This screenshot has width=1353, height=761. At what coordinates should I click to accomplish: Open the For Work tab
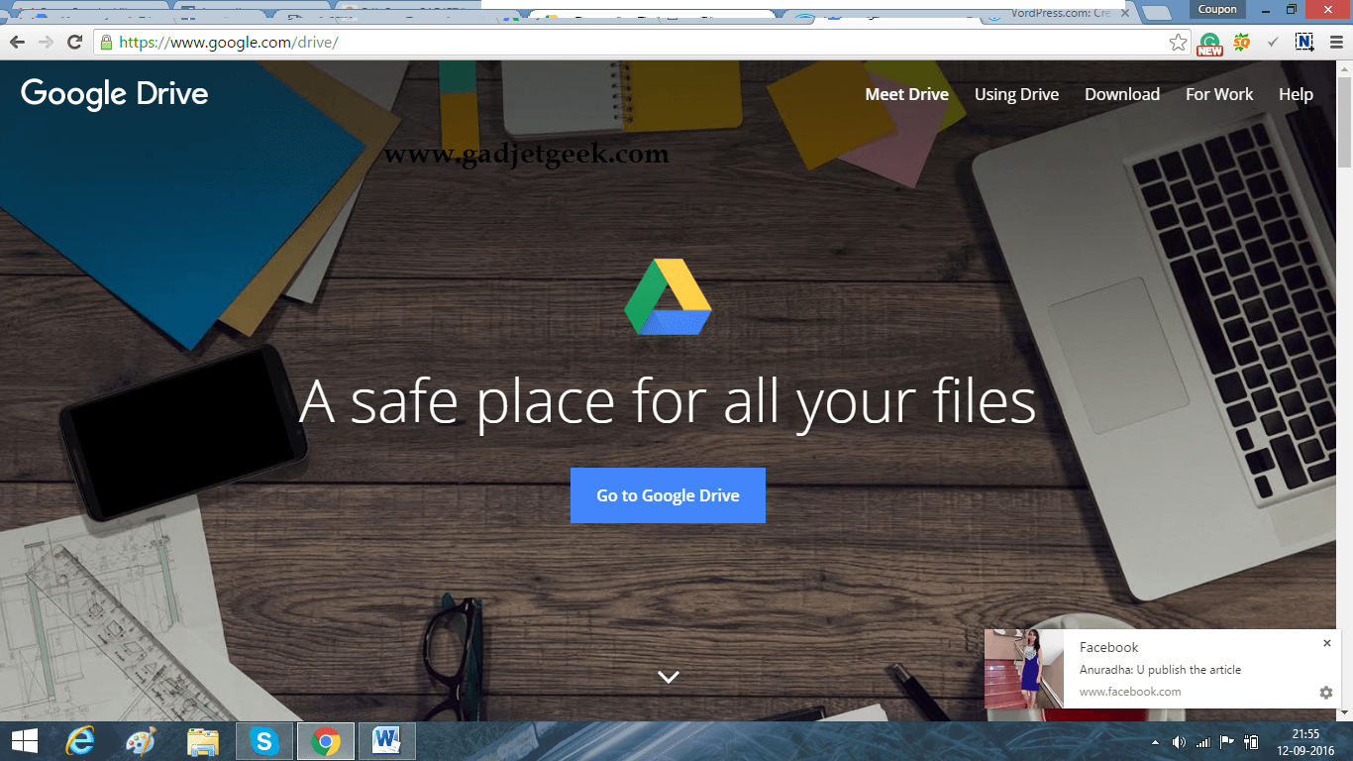[x=1219, y=94]
